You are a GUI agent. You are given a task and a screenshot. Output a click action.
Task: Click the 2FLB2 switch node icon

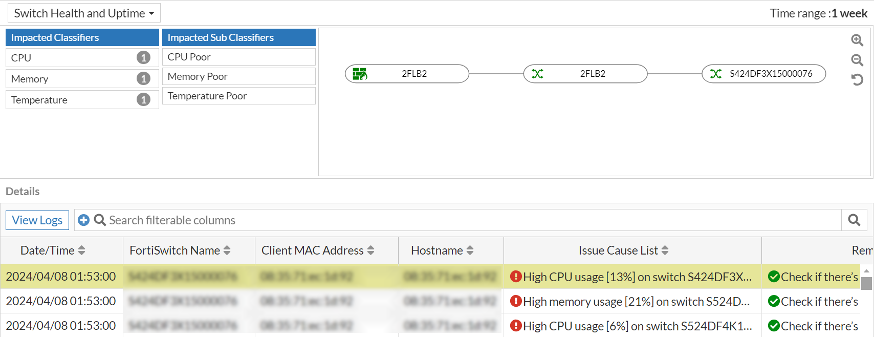coord(537,74)
